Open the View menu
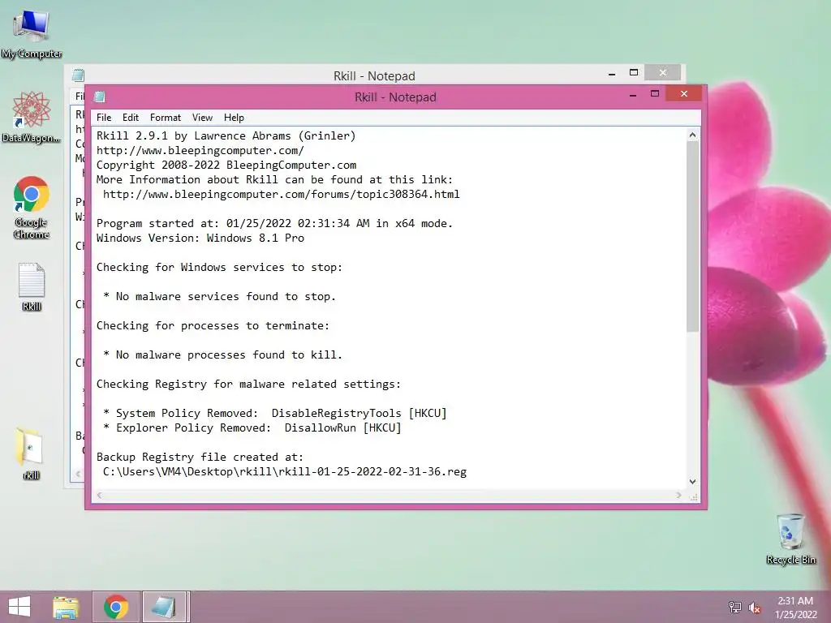 pos(202,118)
